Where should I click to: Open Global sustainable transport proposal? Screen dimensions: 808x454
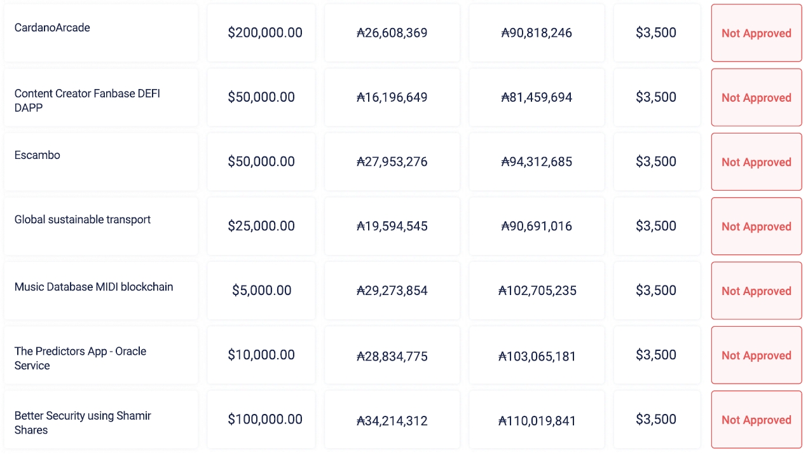point(83,220)
